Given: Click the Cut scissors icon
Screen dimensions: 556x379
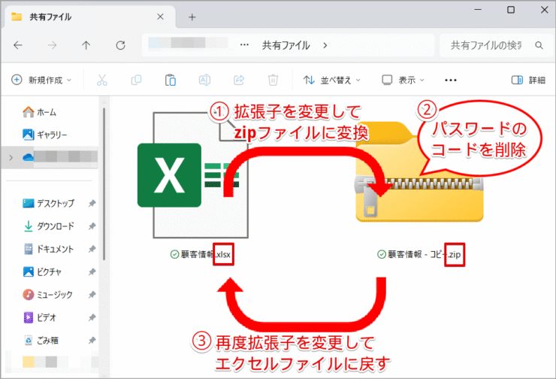Looking at the screenshot, I should (101, 80).
